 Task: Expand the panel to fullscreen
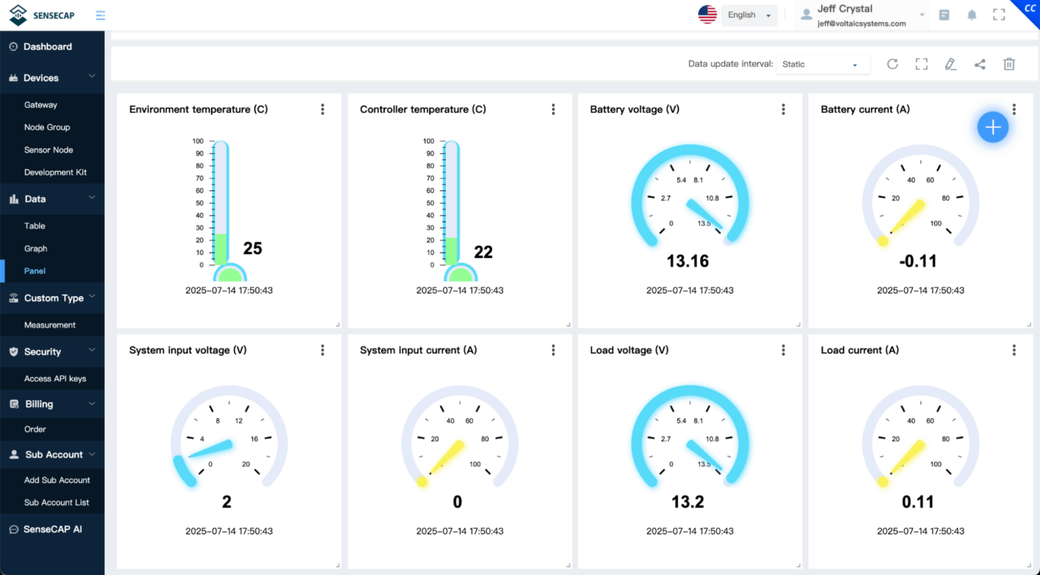921,64
